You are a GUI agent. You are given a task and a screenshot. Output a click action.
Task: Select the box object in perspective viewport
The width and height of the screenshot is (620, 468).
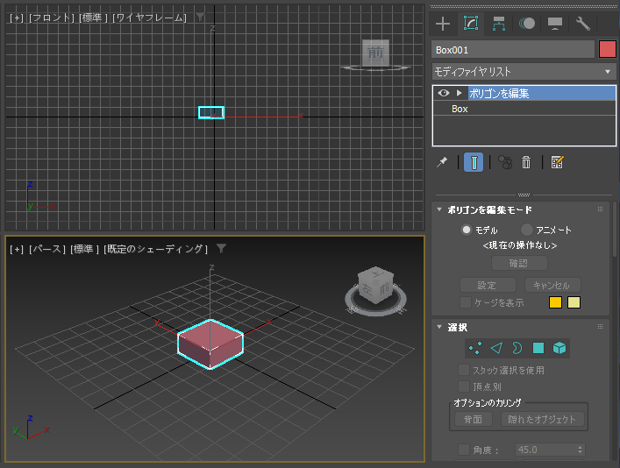(x=210, y=344)
